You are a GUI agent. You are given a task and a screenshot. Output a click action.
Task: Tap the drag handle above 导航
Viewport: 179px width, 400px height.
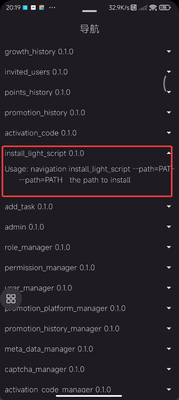click(x=89, y=11)
